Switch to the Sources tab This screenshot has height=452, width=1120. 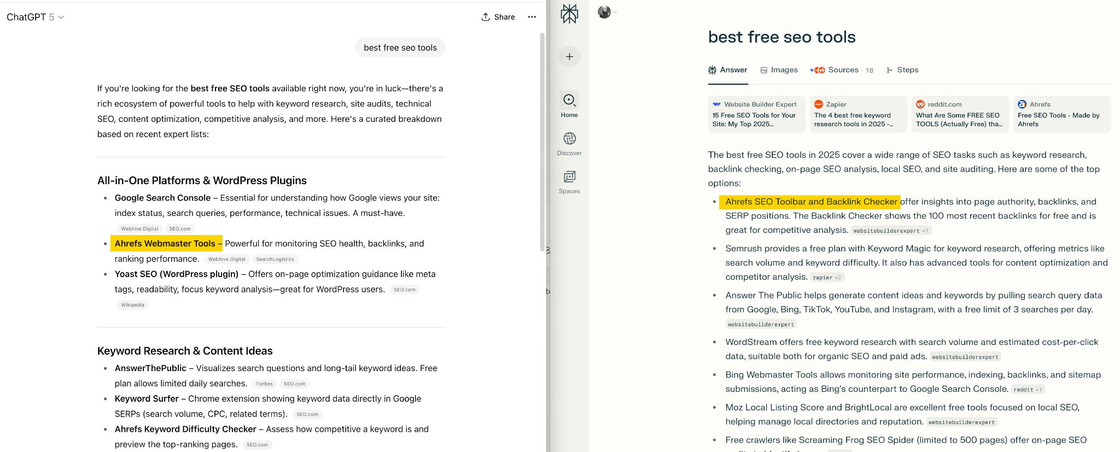[842, 70]
